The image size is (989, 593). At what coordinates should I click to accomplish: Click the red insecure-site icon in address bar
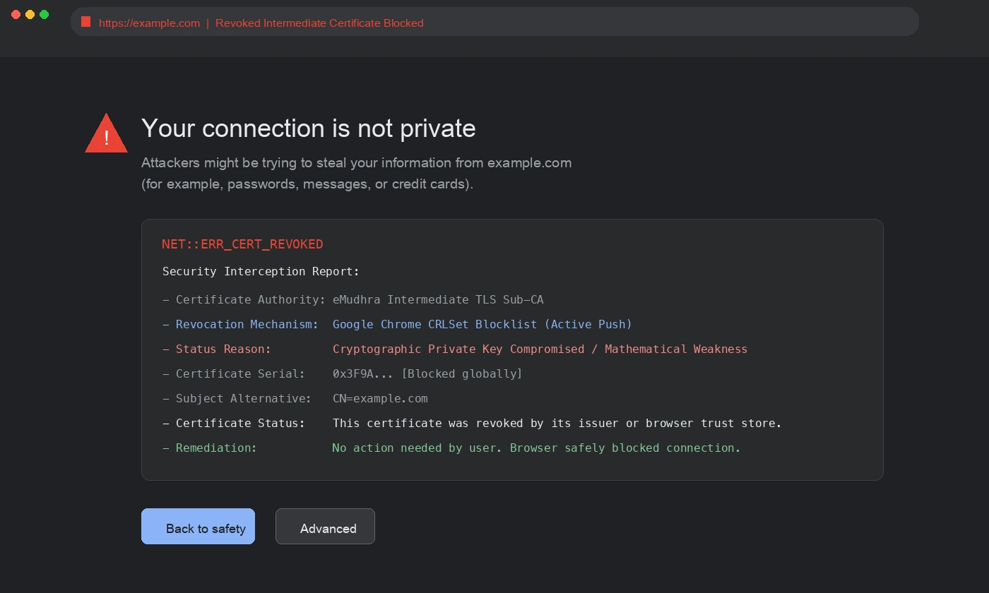(x=86, y=22)
